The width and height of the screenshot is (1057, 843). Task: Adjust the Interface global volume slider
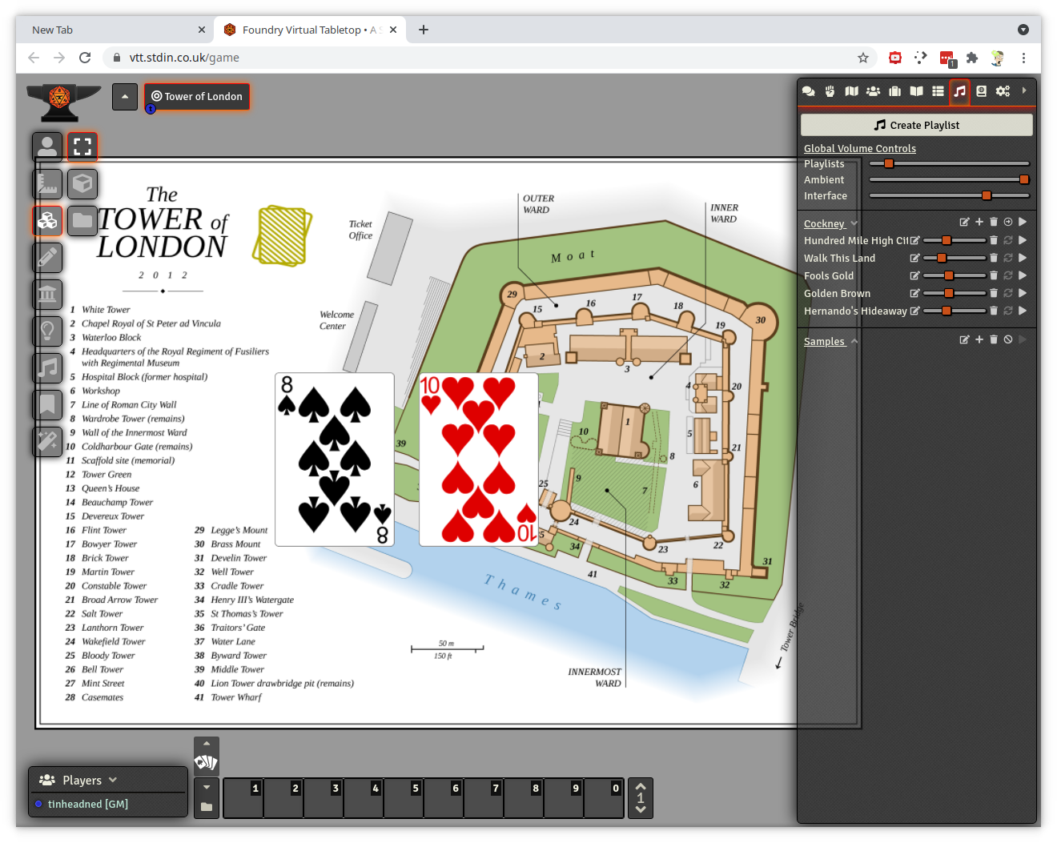(949, 195)
